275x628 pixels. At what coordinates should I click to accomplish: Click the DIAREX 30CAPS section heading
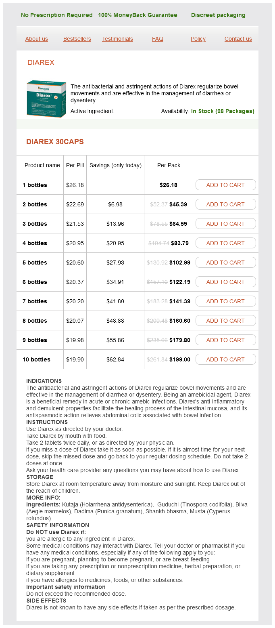coord(55,142)
